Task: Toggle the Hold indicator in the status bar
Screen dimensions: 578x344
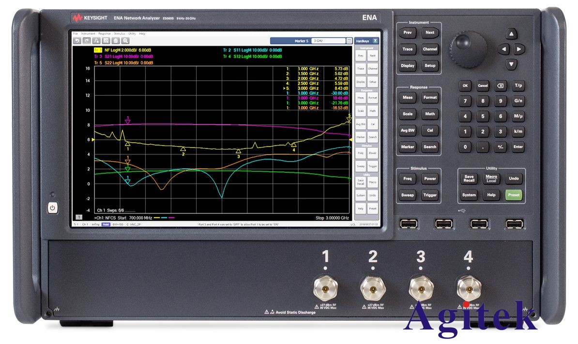Action: click(105, 225)
